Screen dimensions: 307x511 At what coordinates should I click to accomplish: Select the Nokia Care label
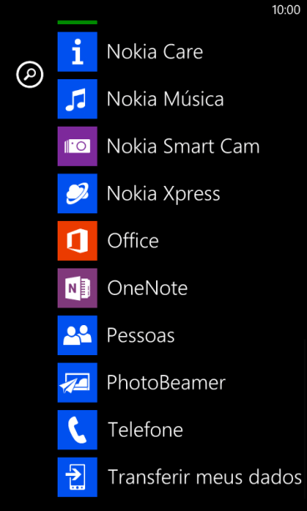155,52
